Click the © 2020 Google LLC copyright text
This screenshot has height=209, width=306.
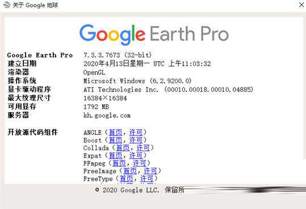pos(127,190)
